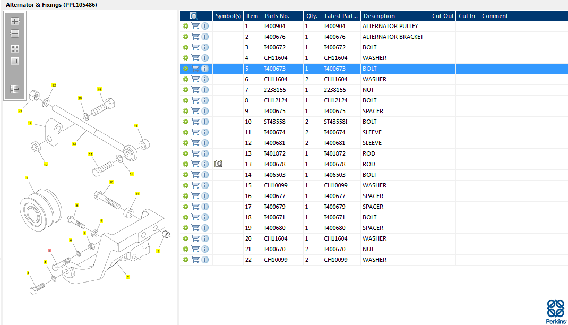Click the Perkins logo
The image size is (568, 325).
556,311
